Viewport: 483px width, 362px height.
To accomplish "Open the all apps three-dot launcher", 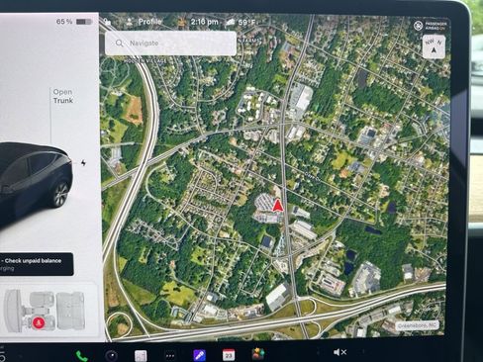I will tap(170, 356).
